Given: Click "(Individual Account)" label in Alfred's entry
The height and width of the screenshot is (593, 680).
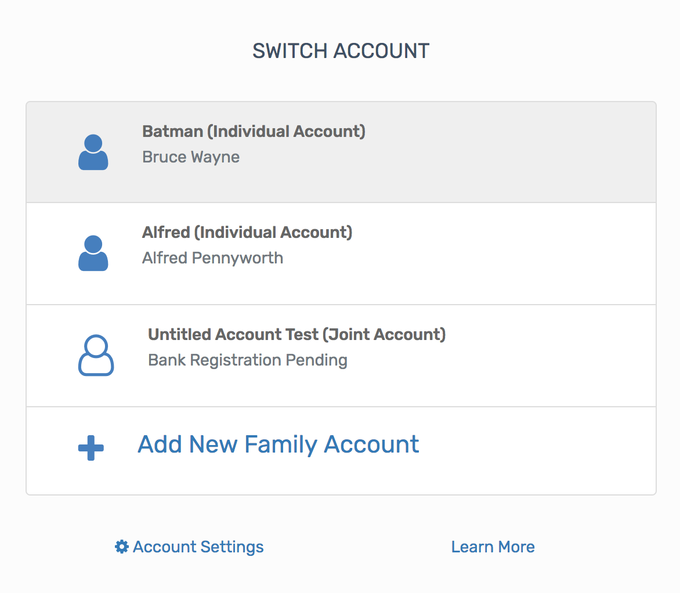Looking at the screenshot, I should (x=273, y=233).
